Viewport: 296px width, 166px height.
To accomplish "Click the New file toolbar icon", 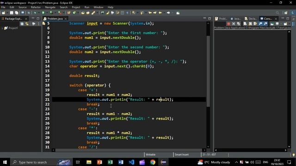I will [x=3, y=13].
